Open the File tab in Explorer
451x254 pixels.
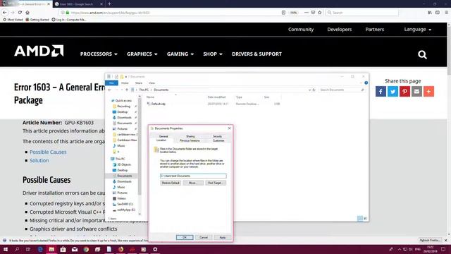point(111,83)
